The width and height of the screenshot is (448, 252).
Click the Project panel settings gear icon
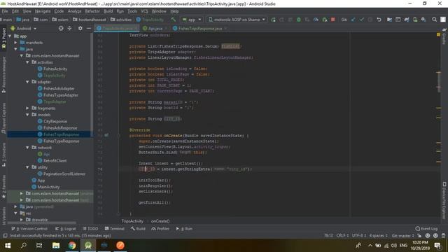pyautogui.click(x=80, y=28)
